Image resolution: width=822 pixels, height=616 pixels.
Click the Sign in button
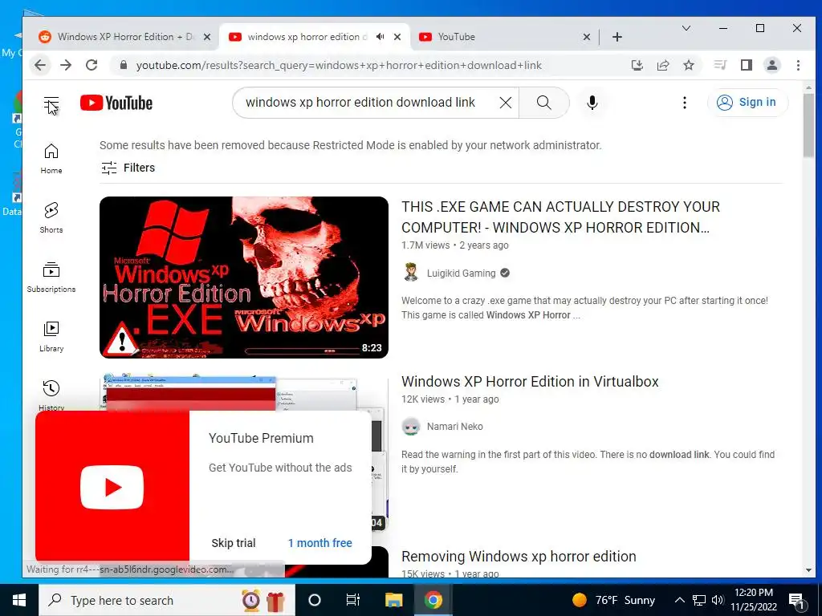pos(747,102)
